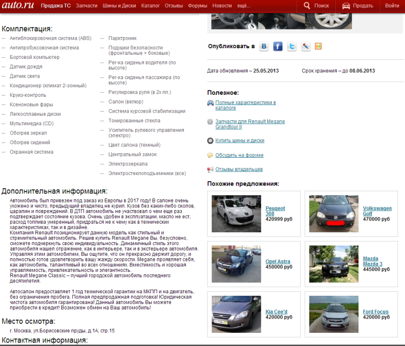Click the Поиск button in header
This screenshot has height=346, width=405.
tap(316, 6)
